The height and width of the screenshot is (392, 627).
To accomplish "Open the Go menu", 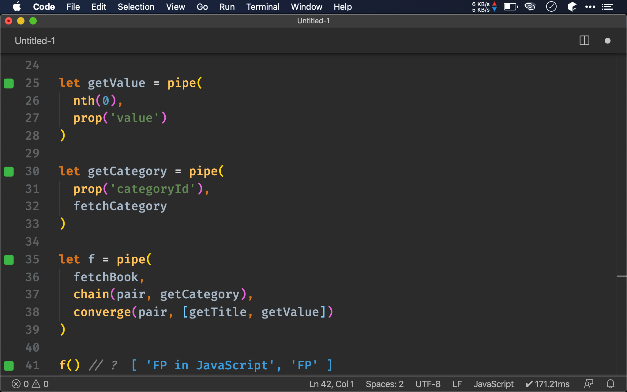I will tap(202, 7).
